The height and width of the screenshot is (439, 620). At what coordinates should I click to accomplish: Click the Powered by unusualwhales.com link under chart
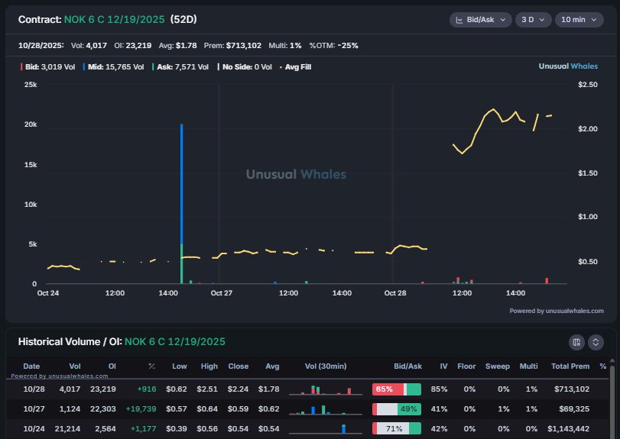[x=556, y=311]
